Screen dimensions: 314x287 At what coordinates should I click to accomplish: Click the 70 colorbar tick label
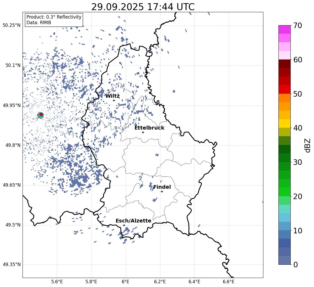click(298, 25)
